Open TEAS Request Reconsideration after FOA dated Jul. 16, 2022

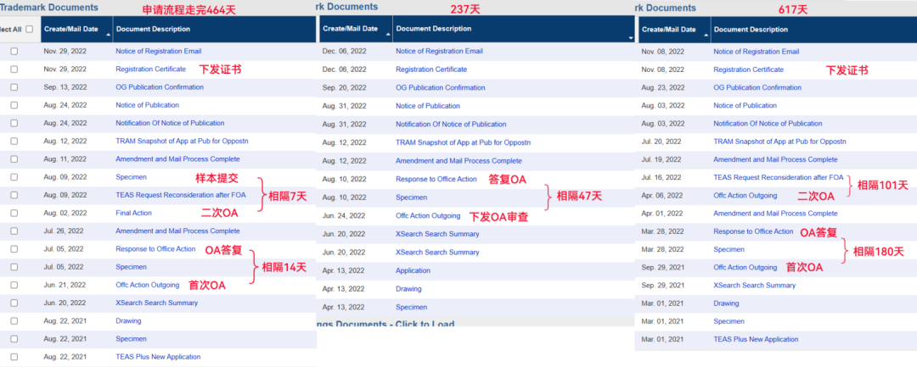(x=779, y=177)
